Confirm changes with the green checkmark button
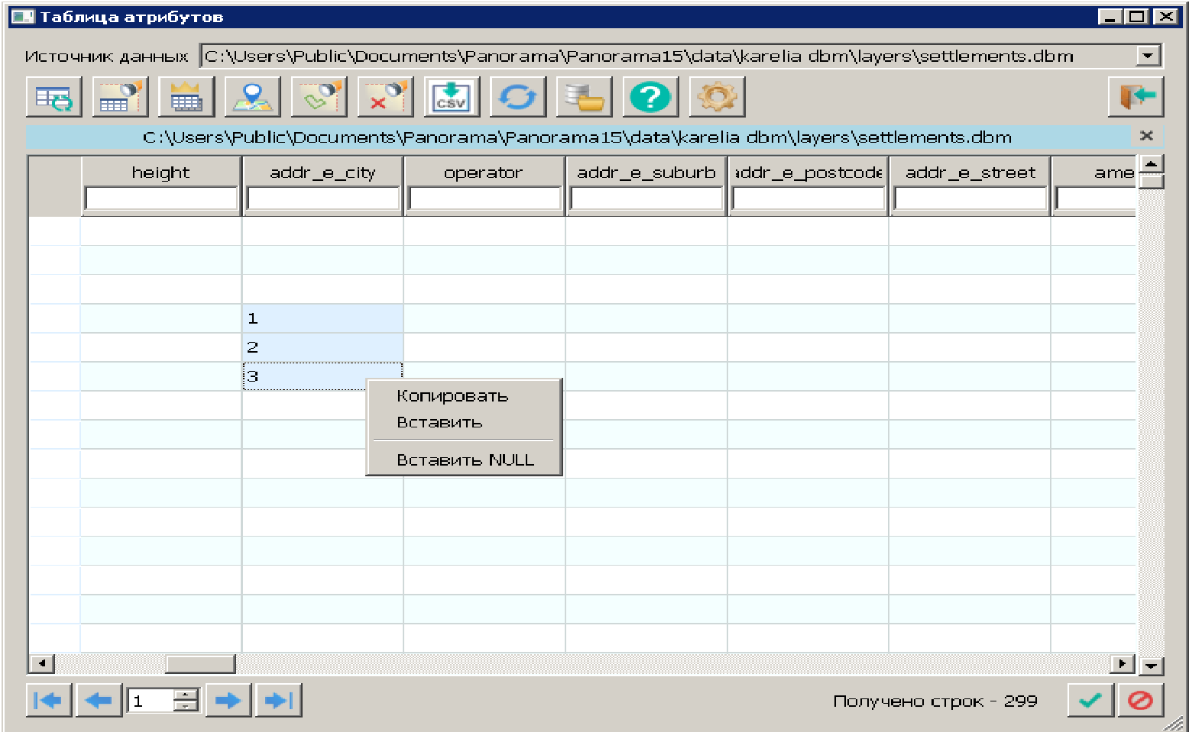The image size is (1189, 732). (x=1090, y=700)
